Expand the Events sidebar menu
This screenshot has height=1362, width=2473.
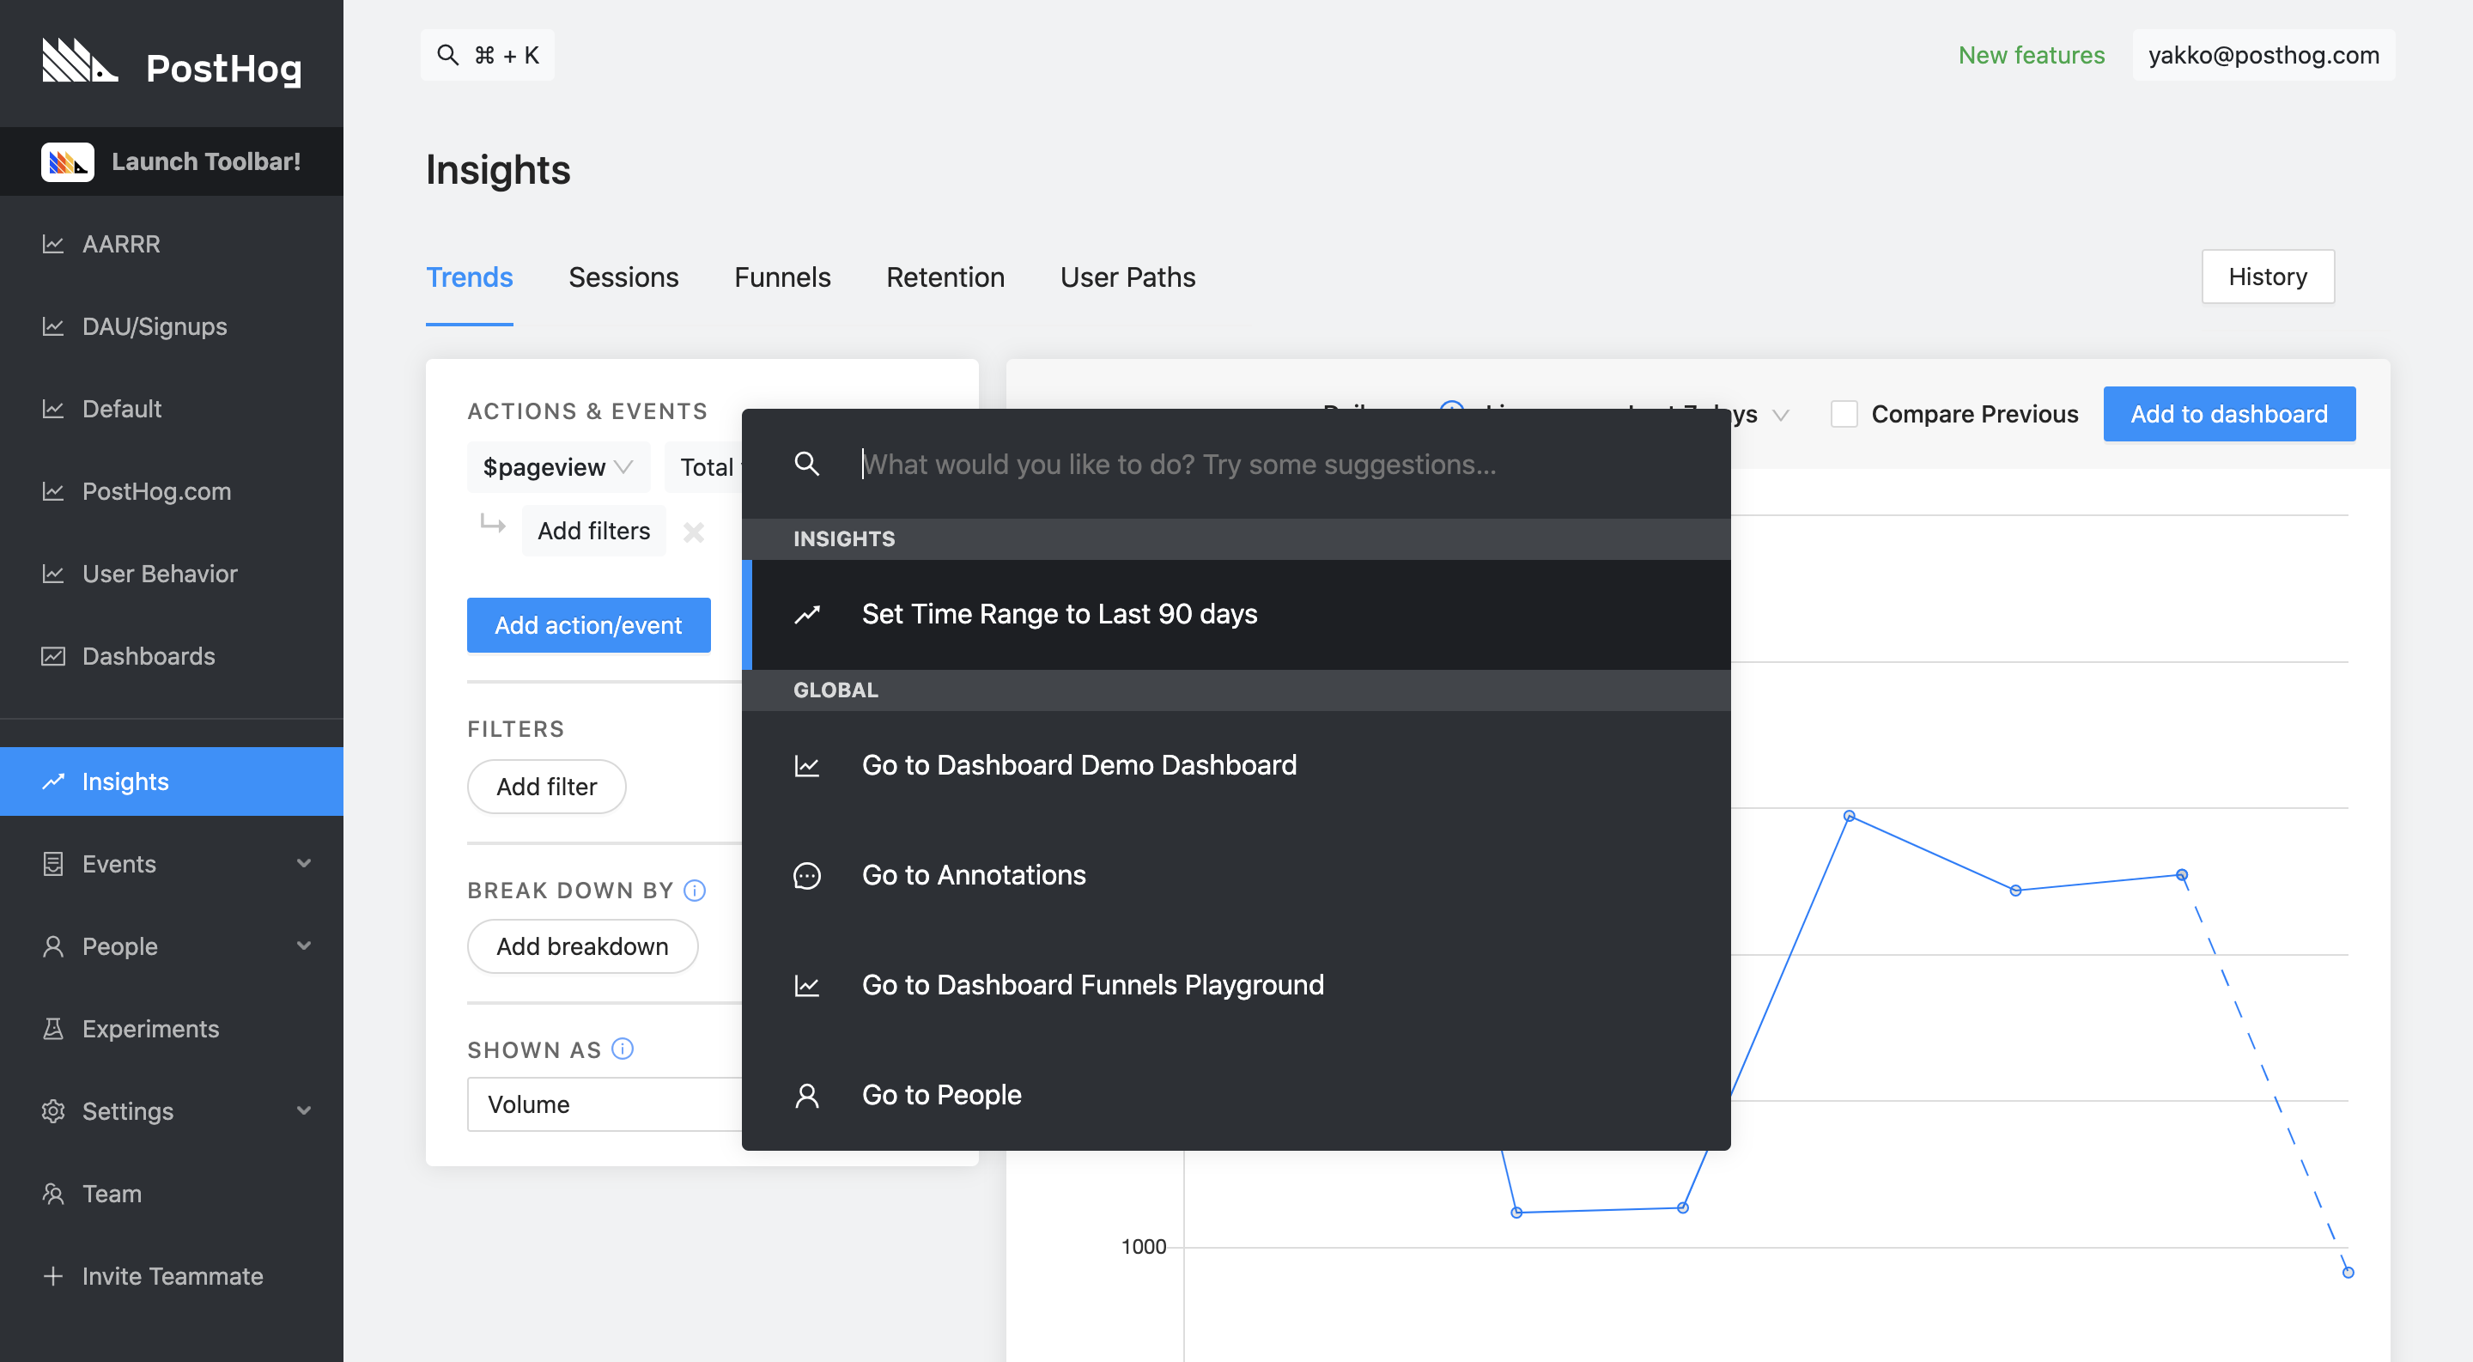303,864
